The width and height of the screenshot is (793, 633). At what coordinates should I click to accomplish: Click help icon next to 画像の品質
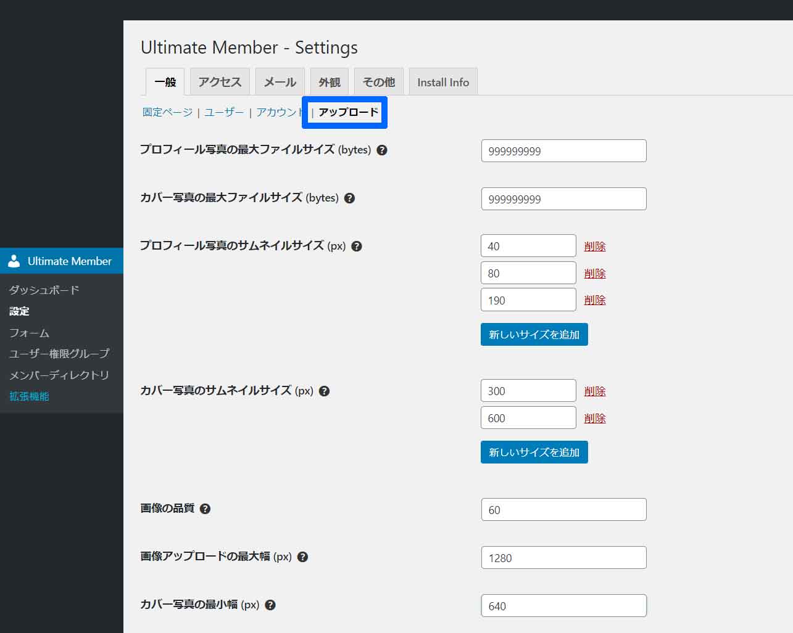(x=206, y=508)
